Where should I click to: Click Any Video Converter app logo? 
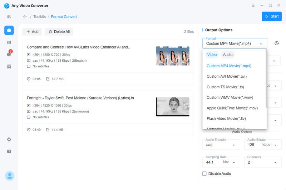pos(7,6)
